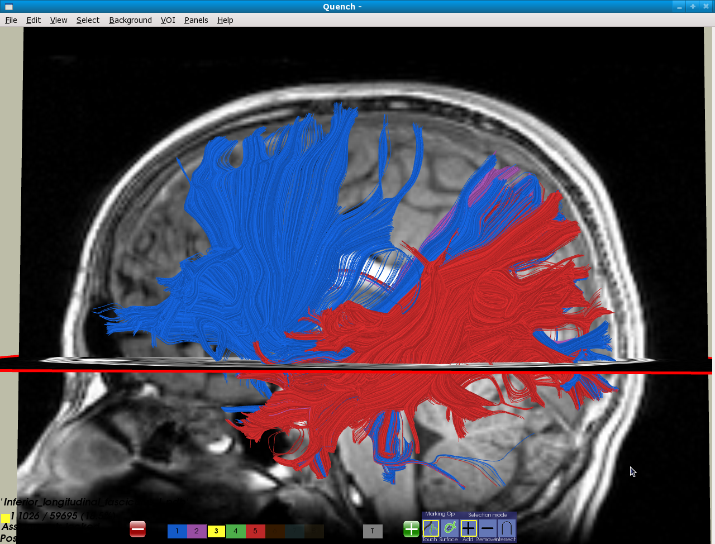Select blue fiber group 1 swatch

(x=177, y=531)
